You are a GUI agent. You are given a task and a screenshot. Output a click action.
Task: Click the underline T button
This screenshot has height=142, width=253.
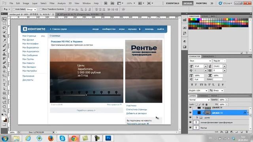[x=219, y=84]
